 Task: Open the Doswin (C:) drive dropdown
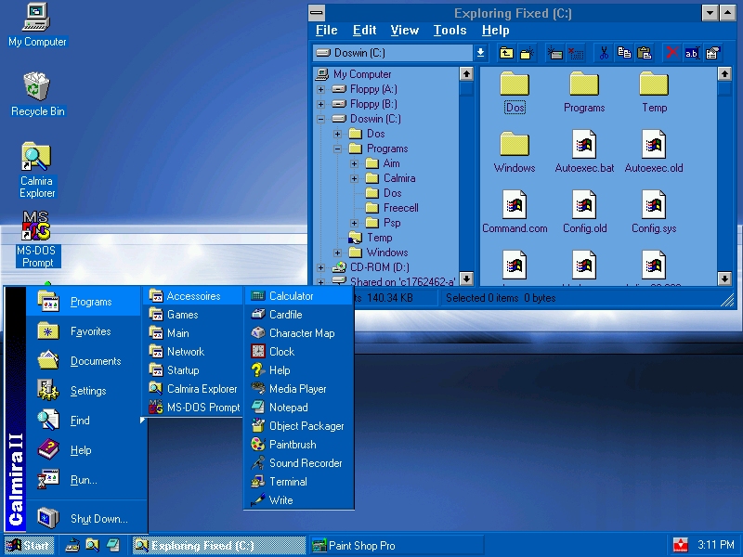(x=481, y=53)
